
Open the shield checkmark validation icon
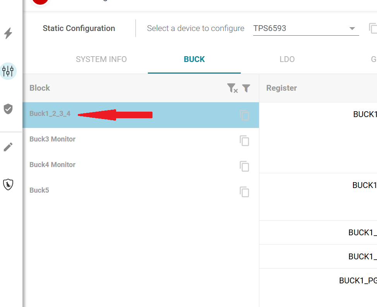8,109
